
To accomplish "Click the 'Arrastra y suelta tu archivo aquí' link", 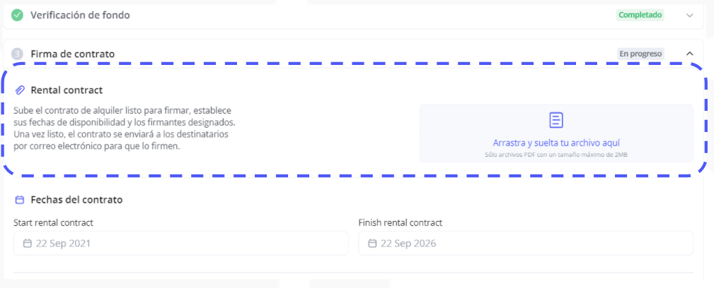I will (556, 143).
